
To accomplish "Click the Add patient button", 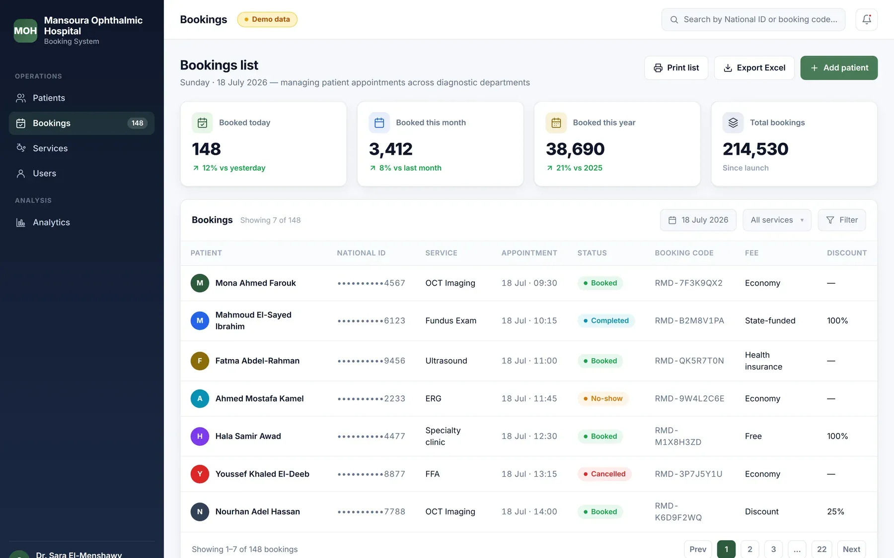I will (x=839, y=68).
